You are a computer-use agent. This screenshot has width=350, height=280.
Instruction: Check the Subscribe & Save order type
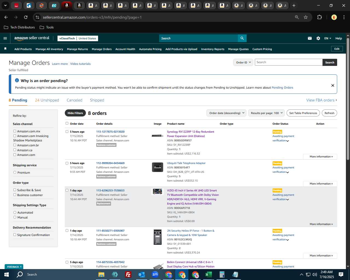click(x=15, y=190)
